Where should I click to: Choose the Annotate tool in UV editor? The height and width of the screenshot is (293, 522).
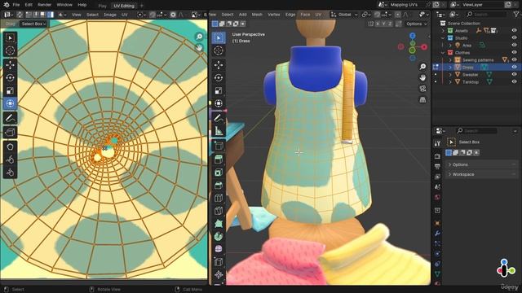point(10,118)
